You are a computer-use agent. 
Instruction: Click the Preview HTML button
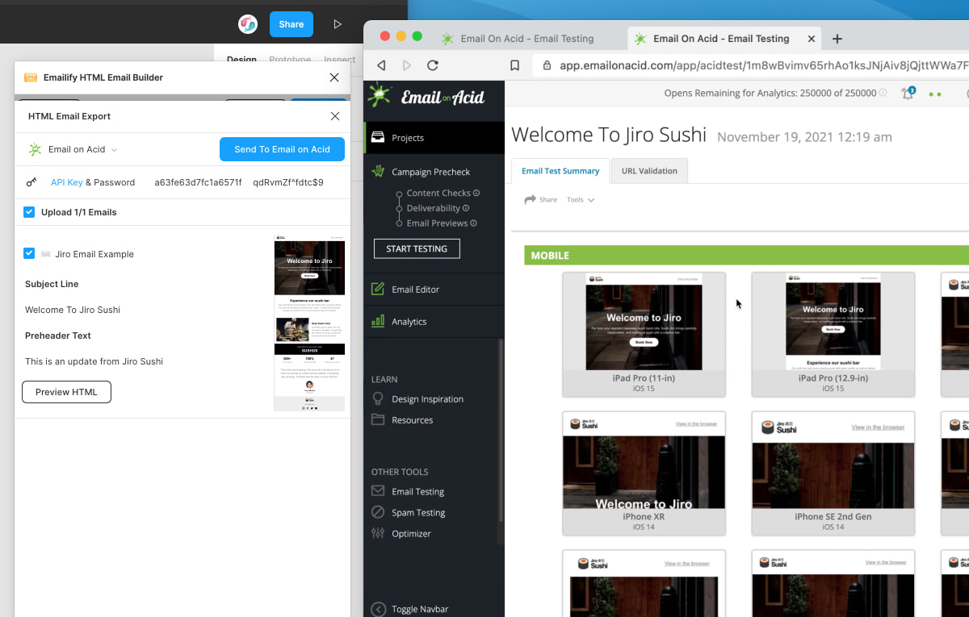pos(66,392)
